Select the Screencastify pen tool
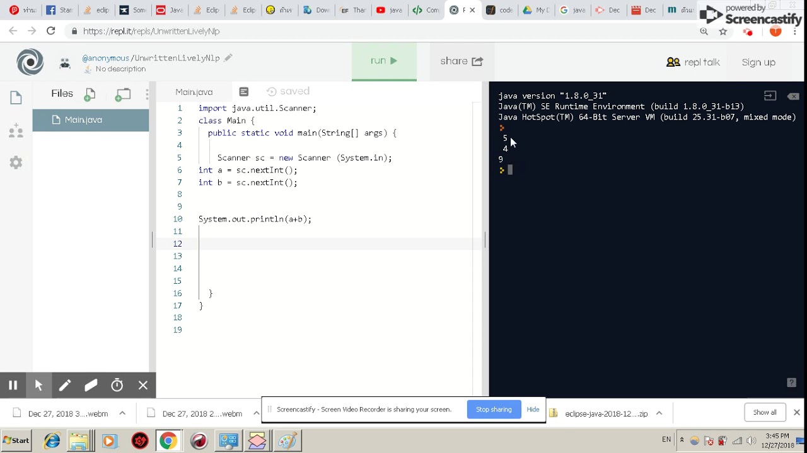807x453 pixels. 65,385
